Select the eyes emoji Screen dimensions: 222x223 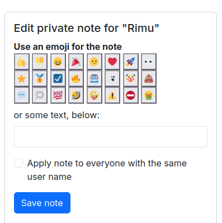(149, 62)
